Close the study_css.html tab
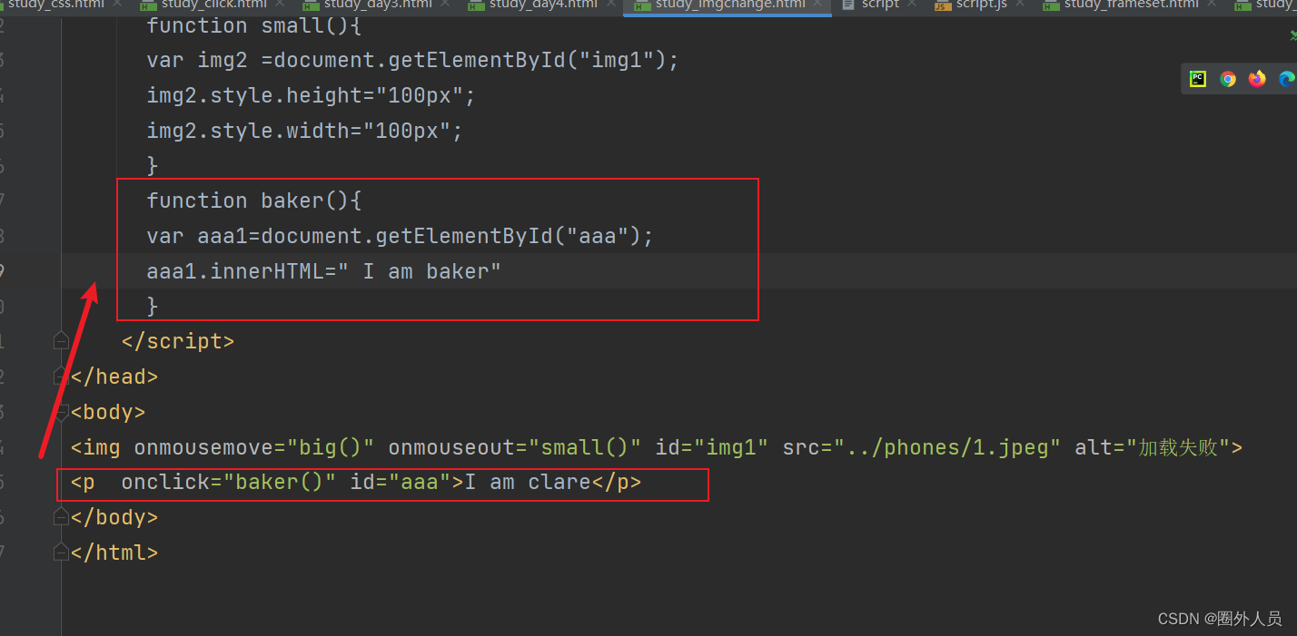Screen dimensions: 1297x636 tap(118, 5)
